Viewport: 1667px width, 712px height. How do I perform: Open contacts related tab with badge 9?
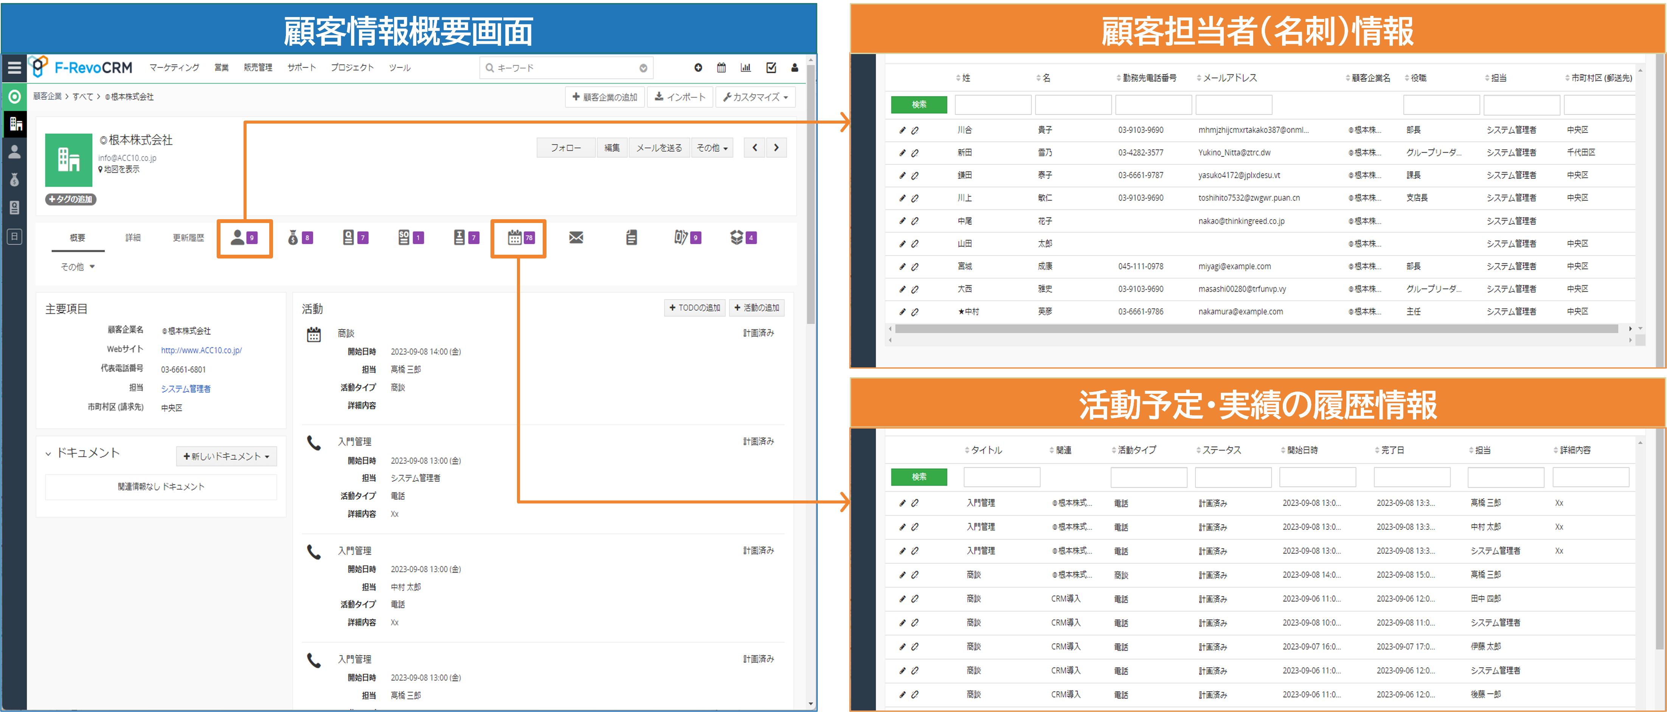pos(245,238)
